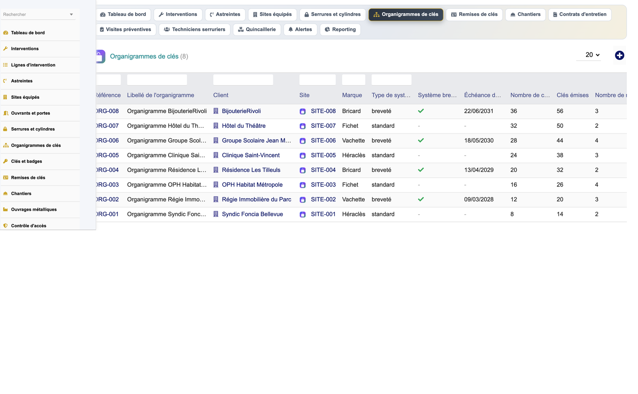Open the SITE-007 site link

coord(323,126)
